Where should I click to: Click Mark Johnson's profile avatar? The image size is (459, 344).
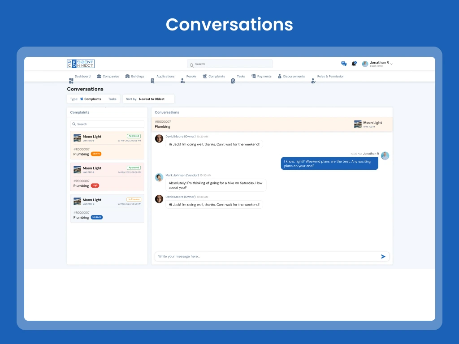[x=159, y=177]
